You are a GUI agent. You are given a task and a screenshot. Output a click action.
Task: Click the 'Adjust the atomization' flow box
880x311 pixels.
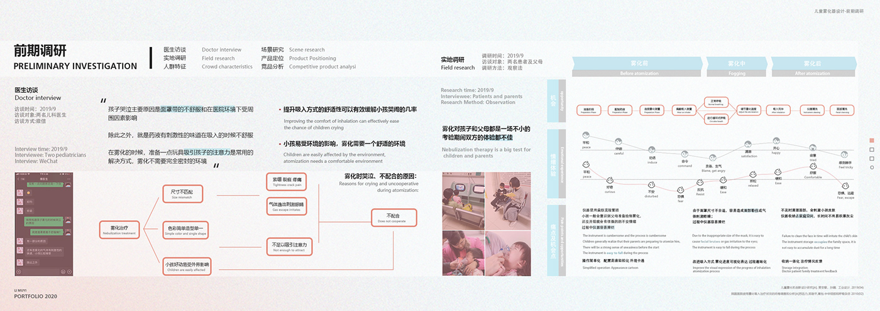(x=749, y=110)
